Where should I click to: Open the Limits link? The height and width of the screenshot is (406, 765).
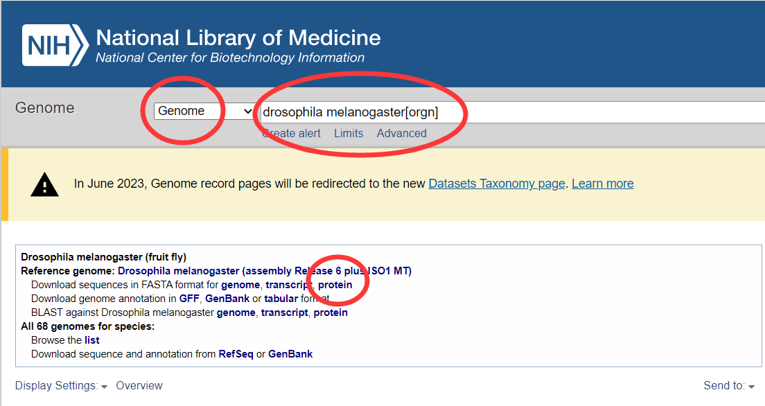click(x=349, y=133)
